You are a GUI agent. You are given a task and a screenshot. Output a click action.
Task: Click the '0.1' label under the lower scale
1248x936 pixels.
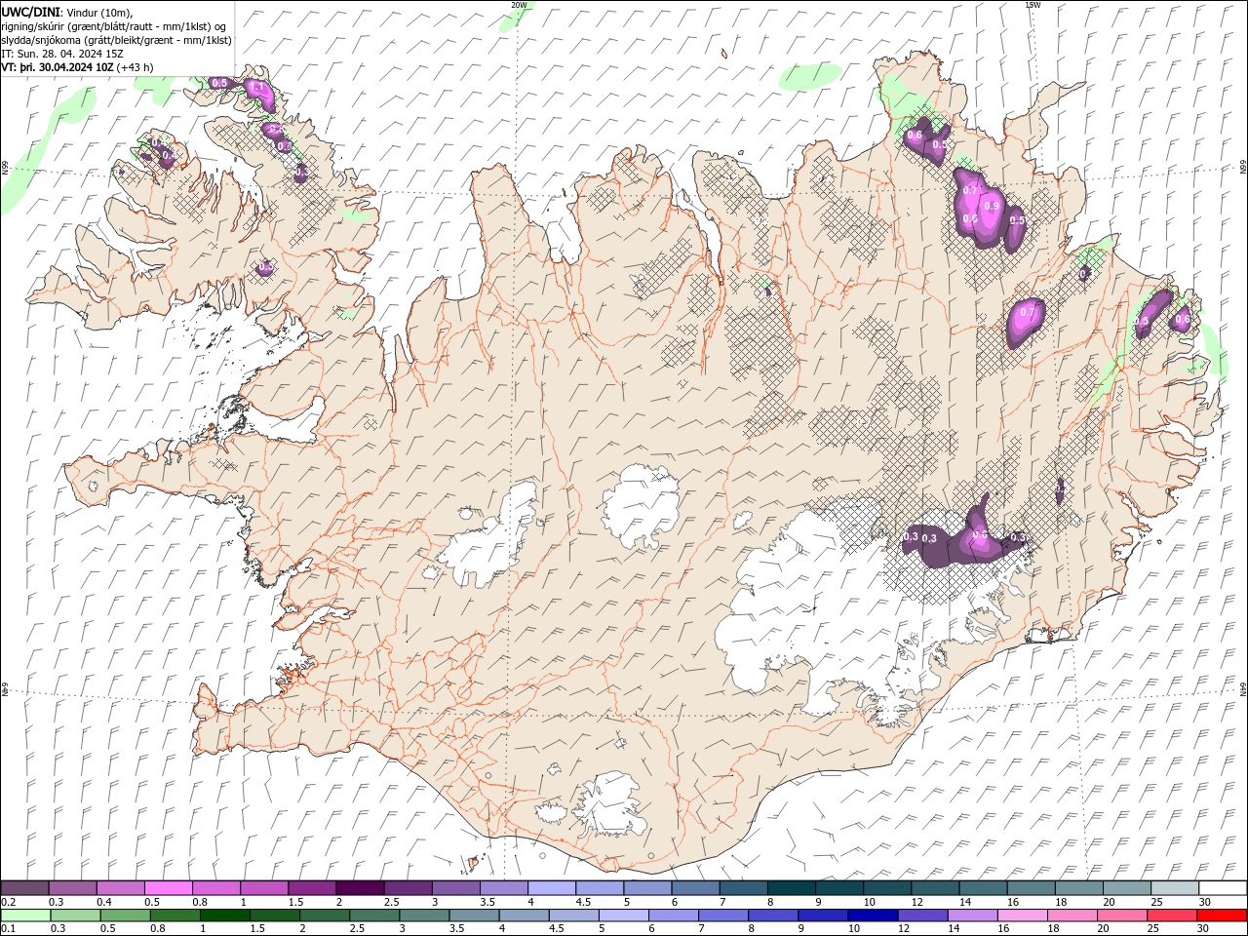(x=7, y=929)
